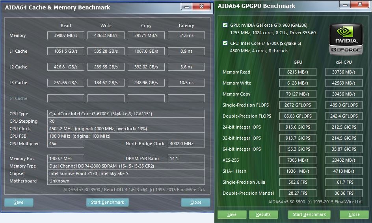Click L2 Cache copy value 392.02 GB/s
The image size is (372, 223).
click(x=146, y=67)
